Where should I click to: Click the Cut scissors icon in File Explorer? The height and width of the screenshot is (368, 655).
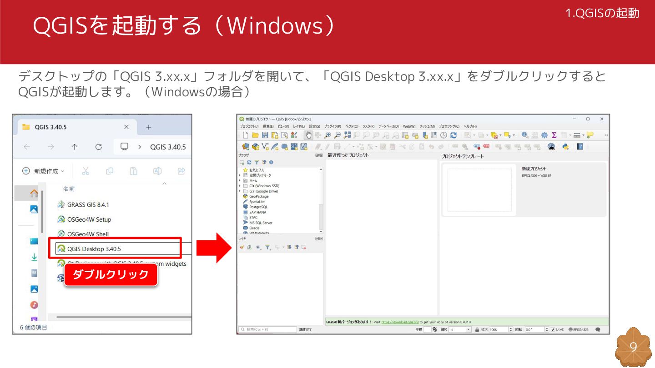(x=86, y=171)
